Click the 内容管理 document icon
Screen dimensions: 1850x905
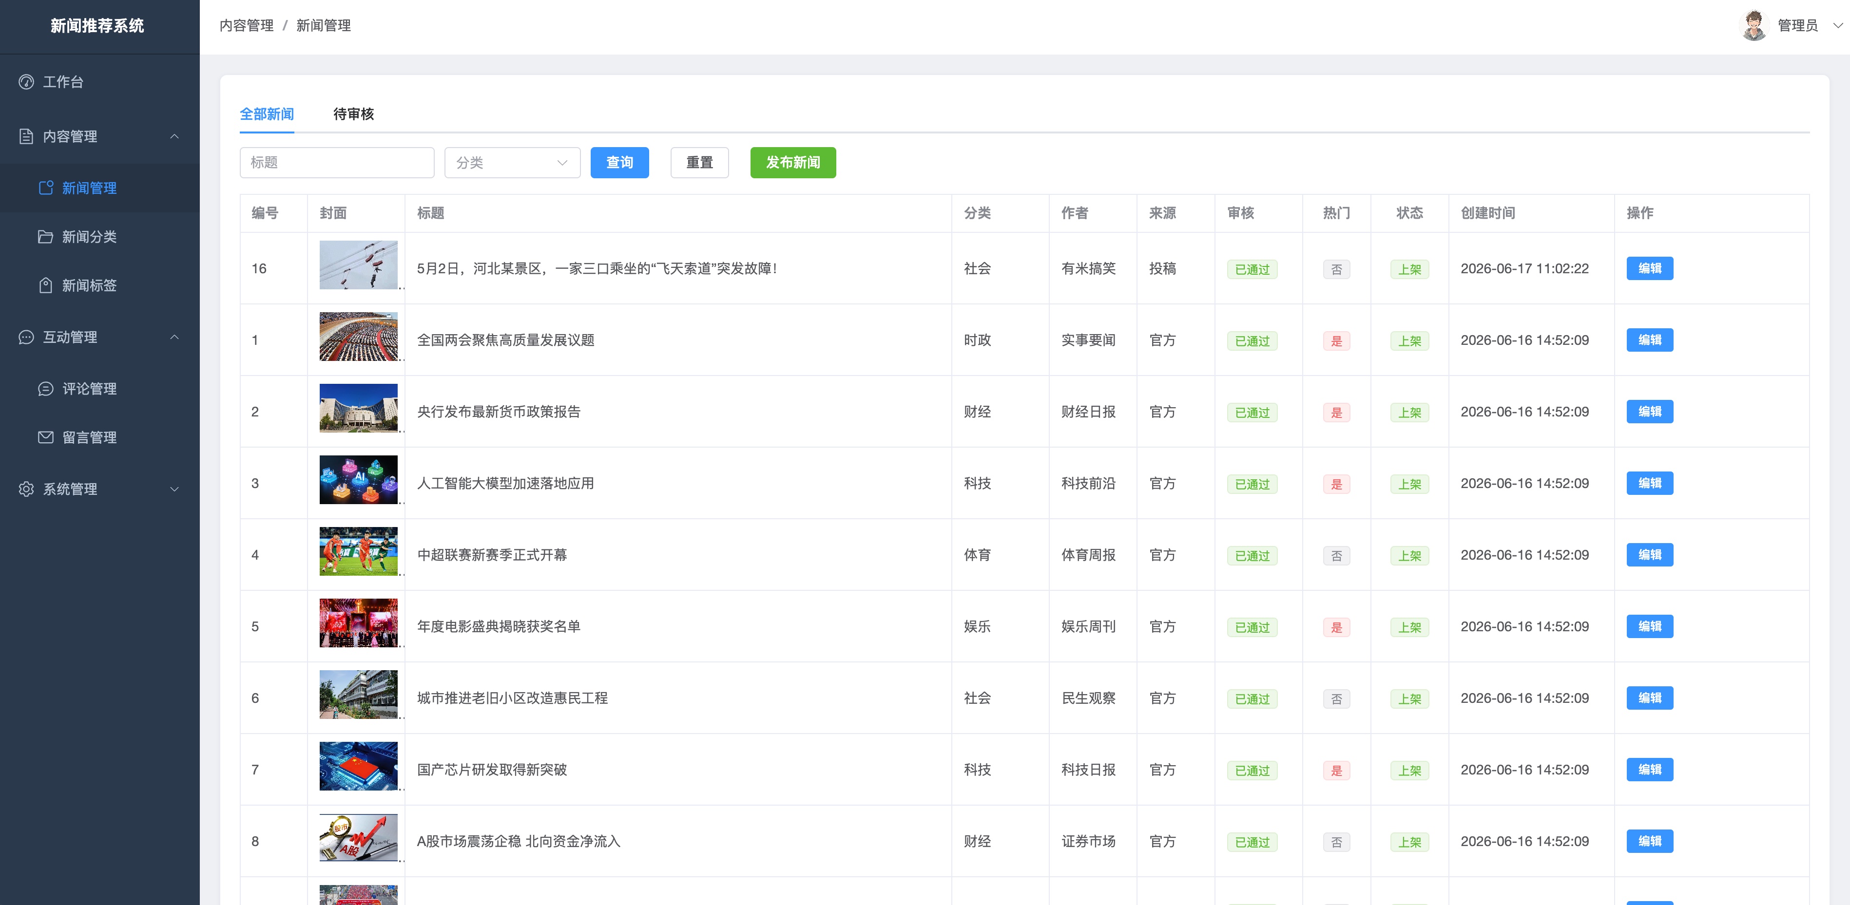[x=27, y=136]
